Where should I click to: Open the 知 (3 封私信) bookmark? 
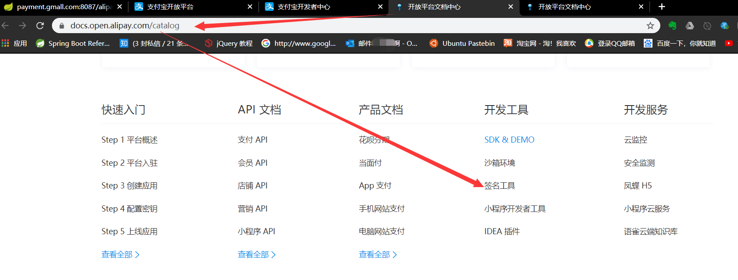(154, 43)
